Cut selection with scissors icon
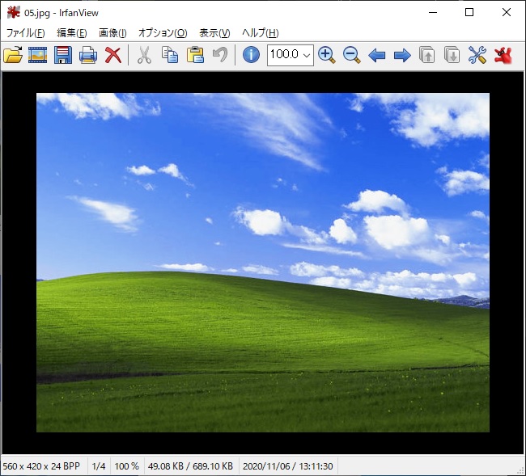 [x=144, y=55]
